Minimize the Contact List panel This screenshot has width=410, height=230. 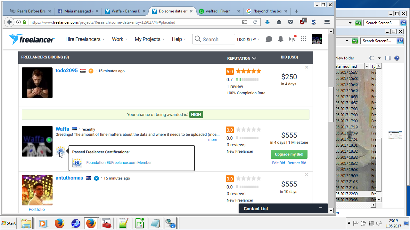point(320,208)
